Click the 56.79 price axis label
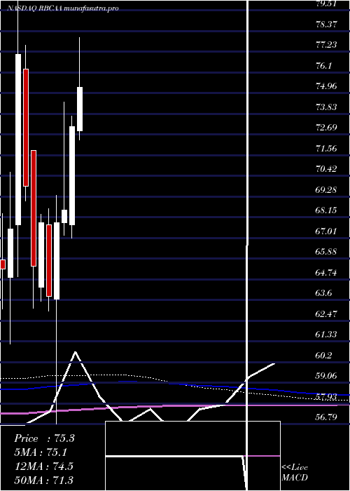350x491 pixels. pos(326,417)
